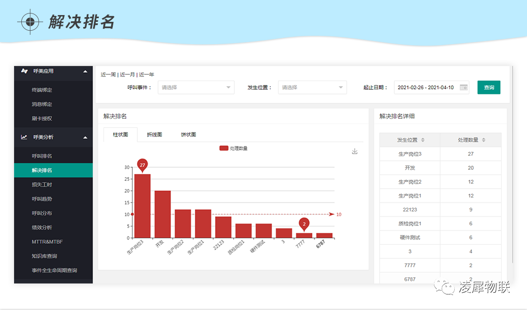Open the 发生位置 dropdown
Screen dimensions: 527x310
click(x=312, y=87)
